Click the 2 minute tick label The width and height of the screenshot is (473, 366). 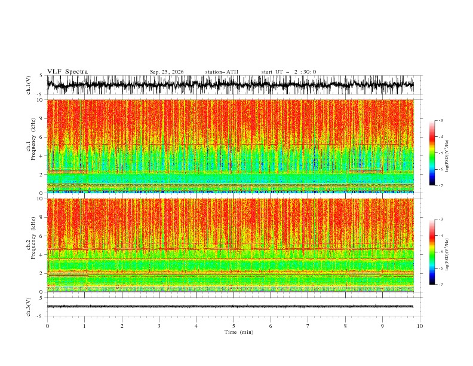click(122, 326)
